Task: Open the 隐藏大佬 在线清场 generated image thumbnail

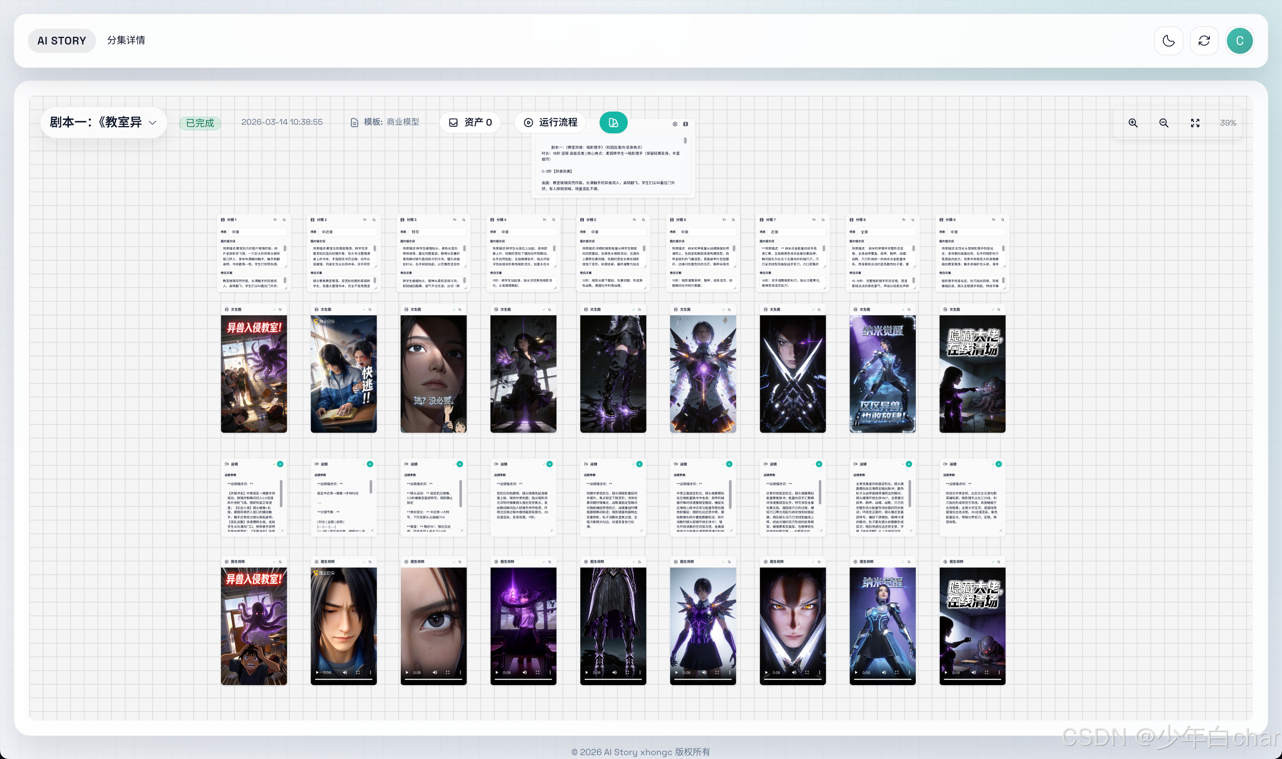Action: pos(972,374)
